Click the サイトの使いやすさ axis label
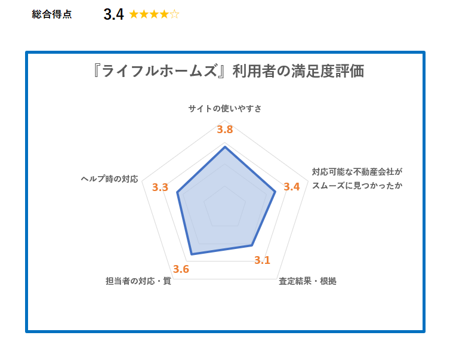The image size is (450, 360). click(x=225, y=109)
